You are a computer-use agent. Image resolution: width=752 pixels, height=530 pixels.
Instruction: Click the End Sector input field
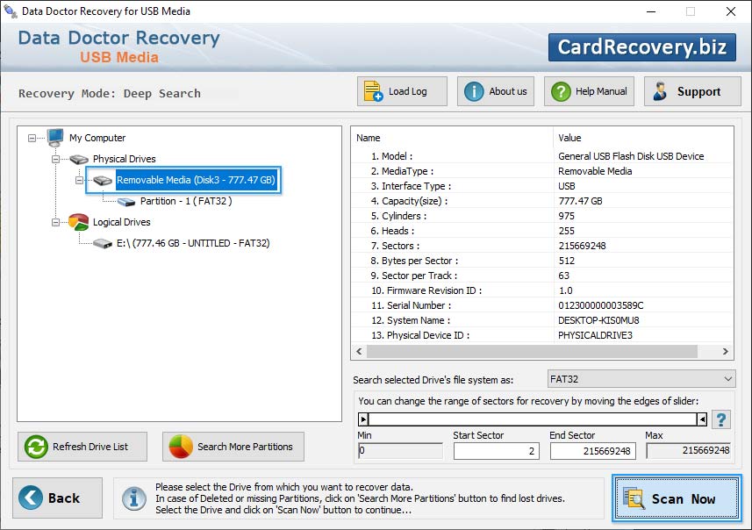[593, 451]
